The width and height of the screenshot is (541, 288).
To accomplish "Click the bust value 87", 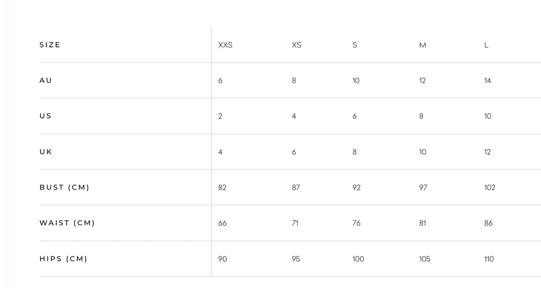I will click(296, 188).
